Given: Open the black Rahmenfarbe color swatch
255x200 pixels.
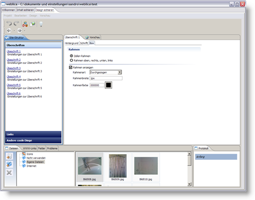Looking at the screenshot, I should tap(108, 85).
